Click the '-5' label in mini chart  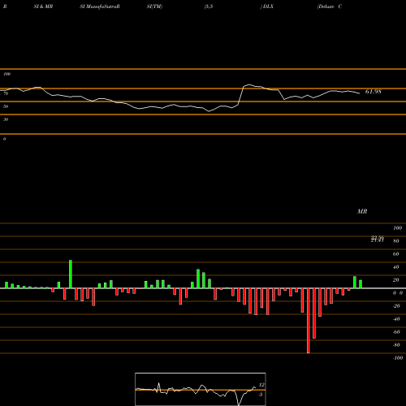pyautogui.click(x=261, y=395)
